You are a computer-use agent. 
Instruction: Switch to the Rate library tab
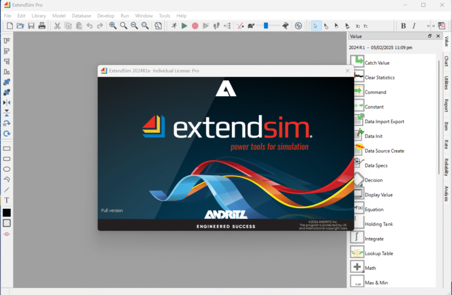[447, 144]
